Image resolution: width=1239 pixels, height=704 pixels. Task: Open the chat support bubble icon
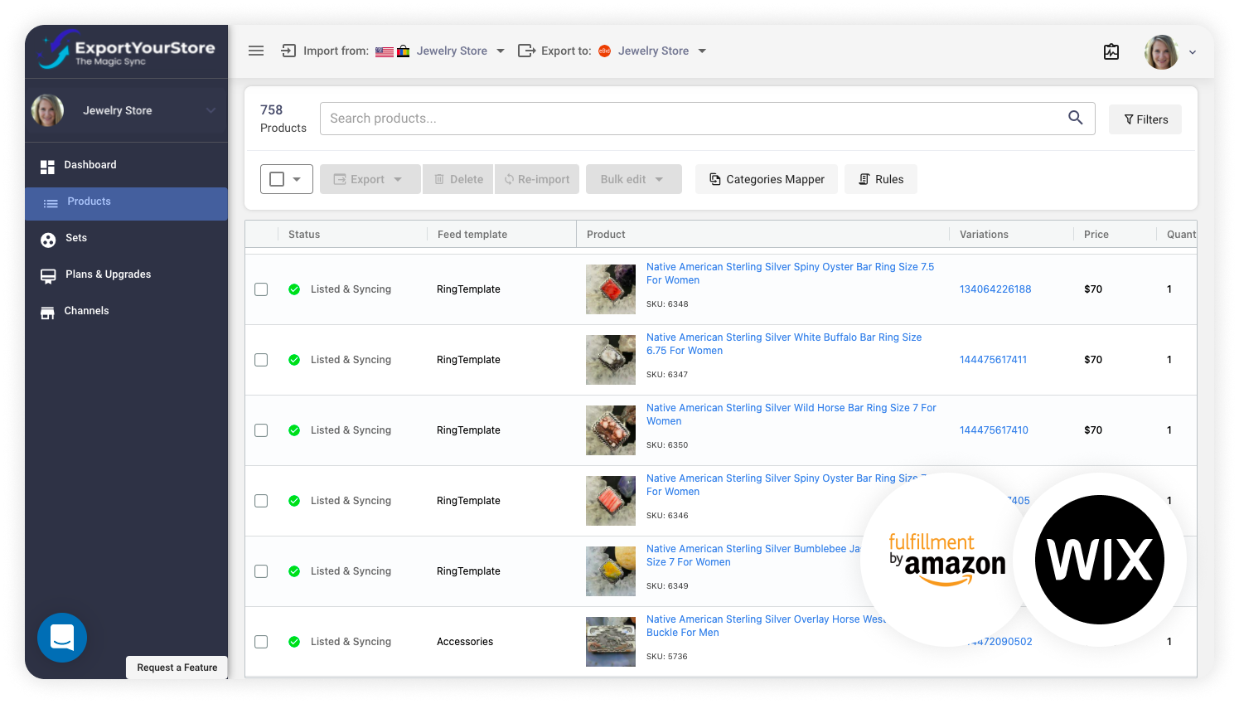point(62,637)
